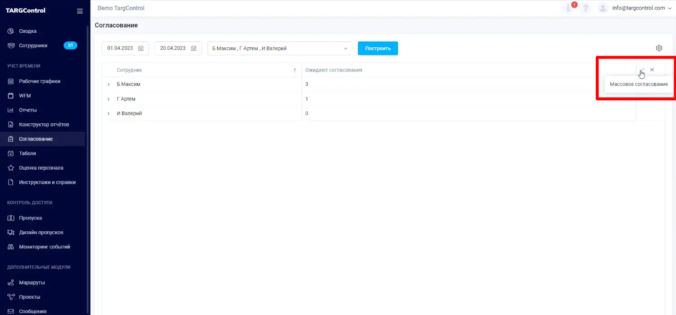
Task: Expand the И Валерий row
Action: (109, 113)
